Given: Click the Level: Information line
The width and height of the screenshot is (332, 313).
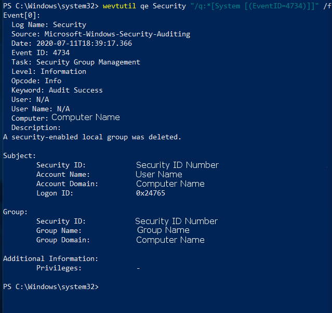Looking at the screenshot, I should pos(49,71).
